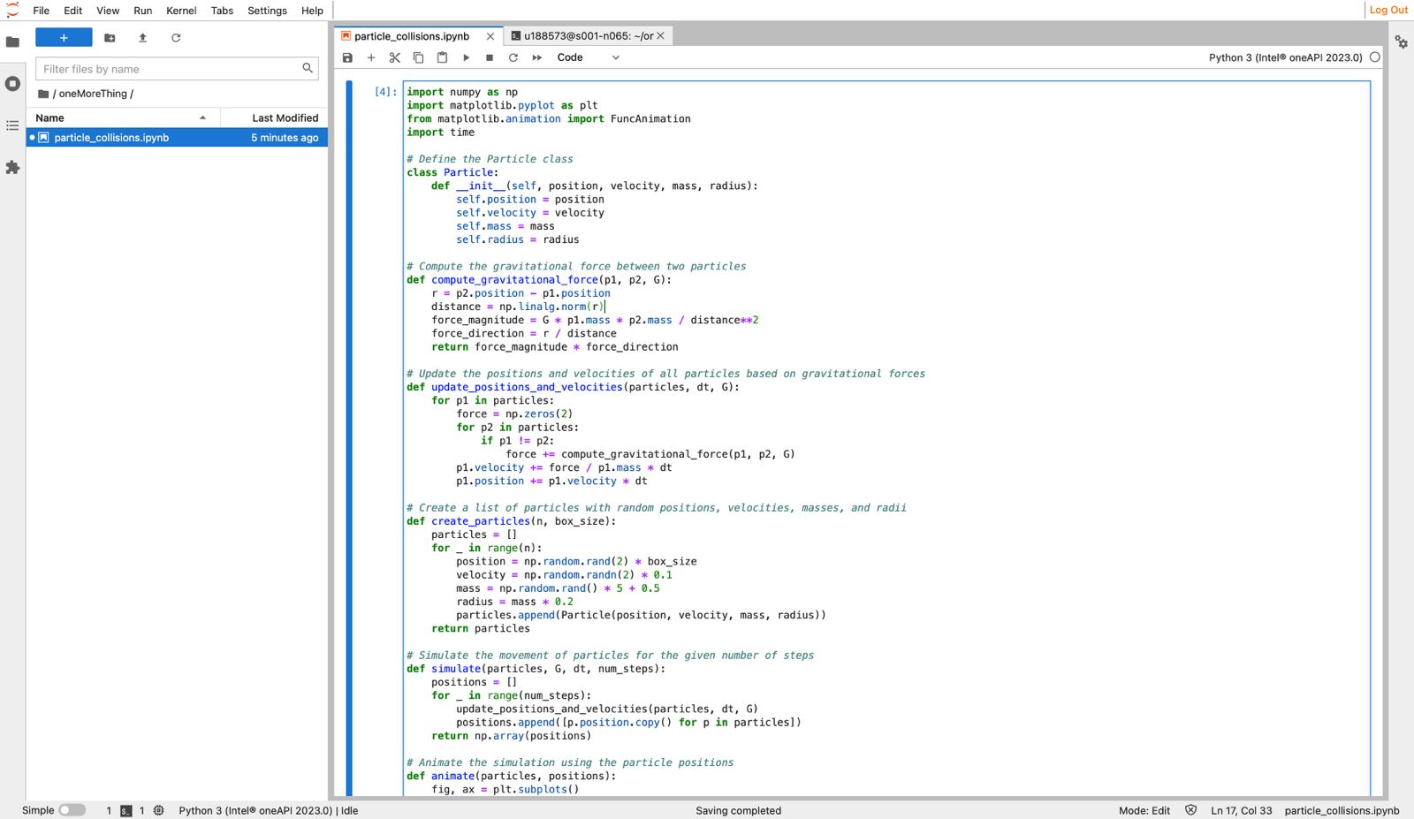Open the Extension Manager sidebar
This screenshot has width=1414, height=819.
click(x=12, y=168)
